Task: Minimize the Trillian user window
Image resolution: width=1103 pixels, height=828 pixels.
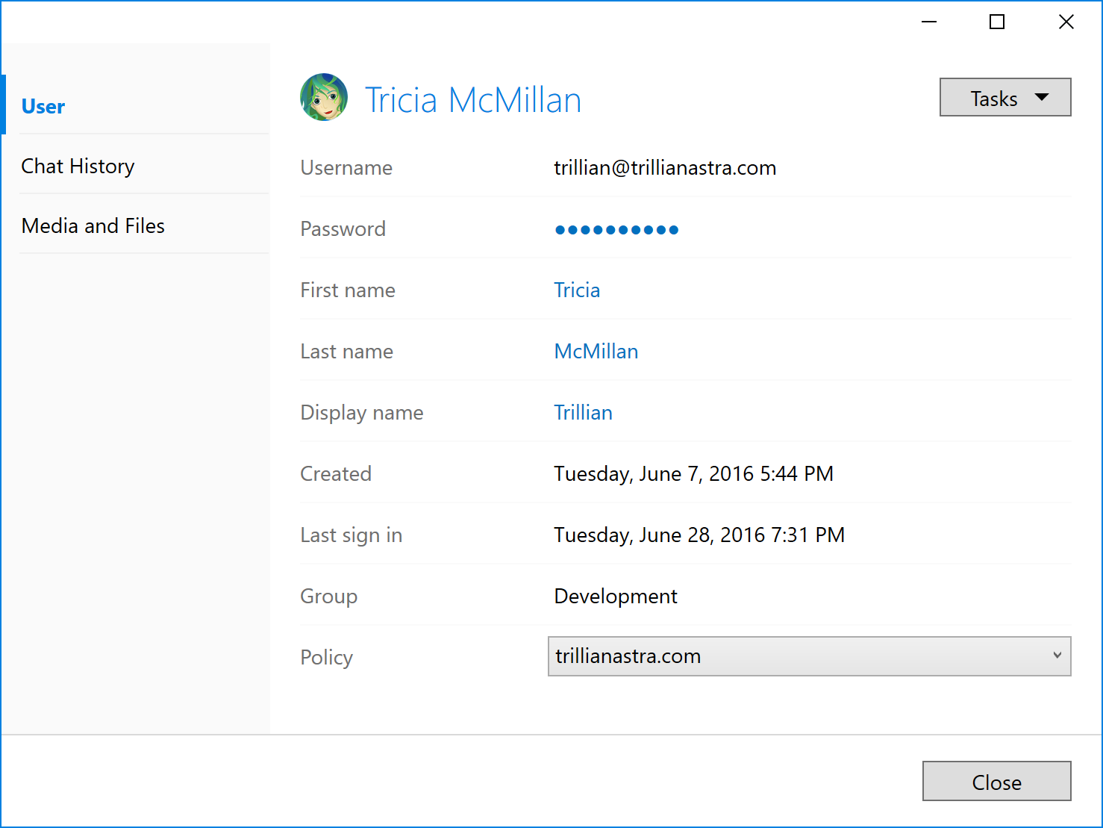Action: (928, 22)
